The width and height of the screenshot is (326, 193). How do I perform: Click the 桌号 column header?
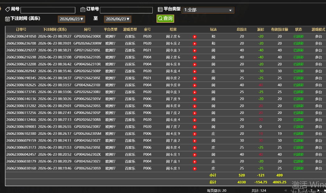click(147, 30)
